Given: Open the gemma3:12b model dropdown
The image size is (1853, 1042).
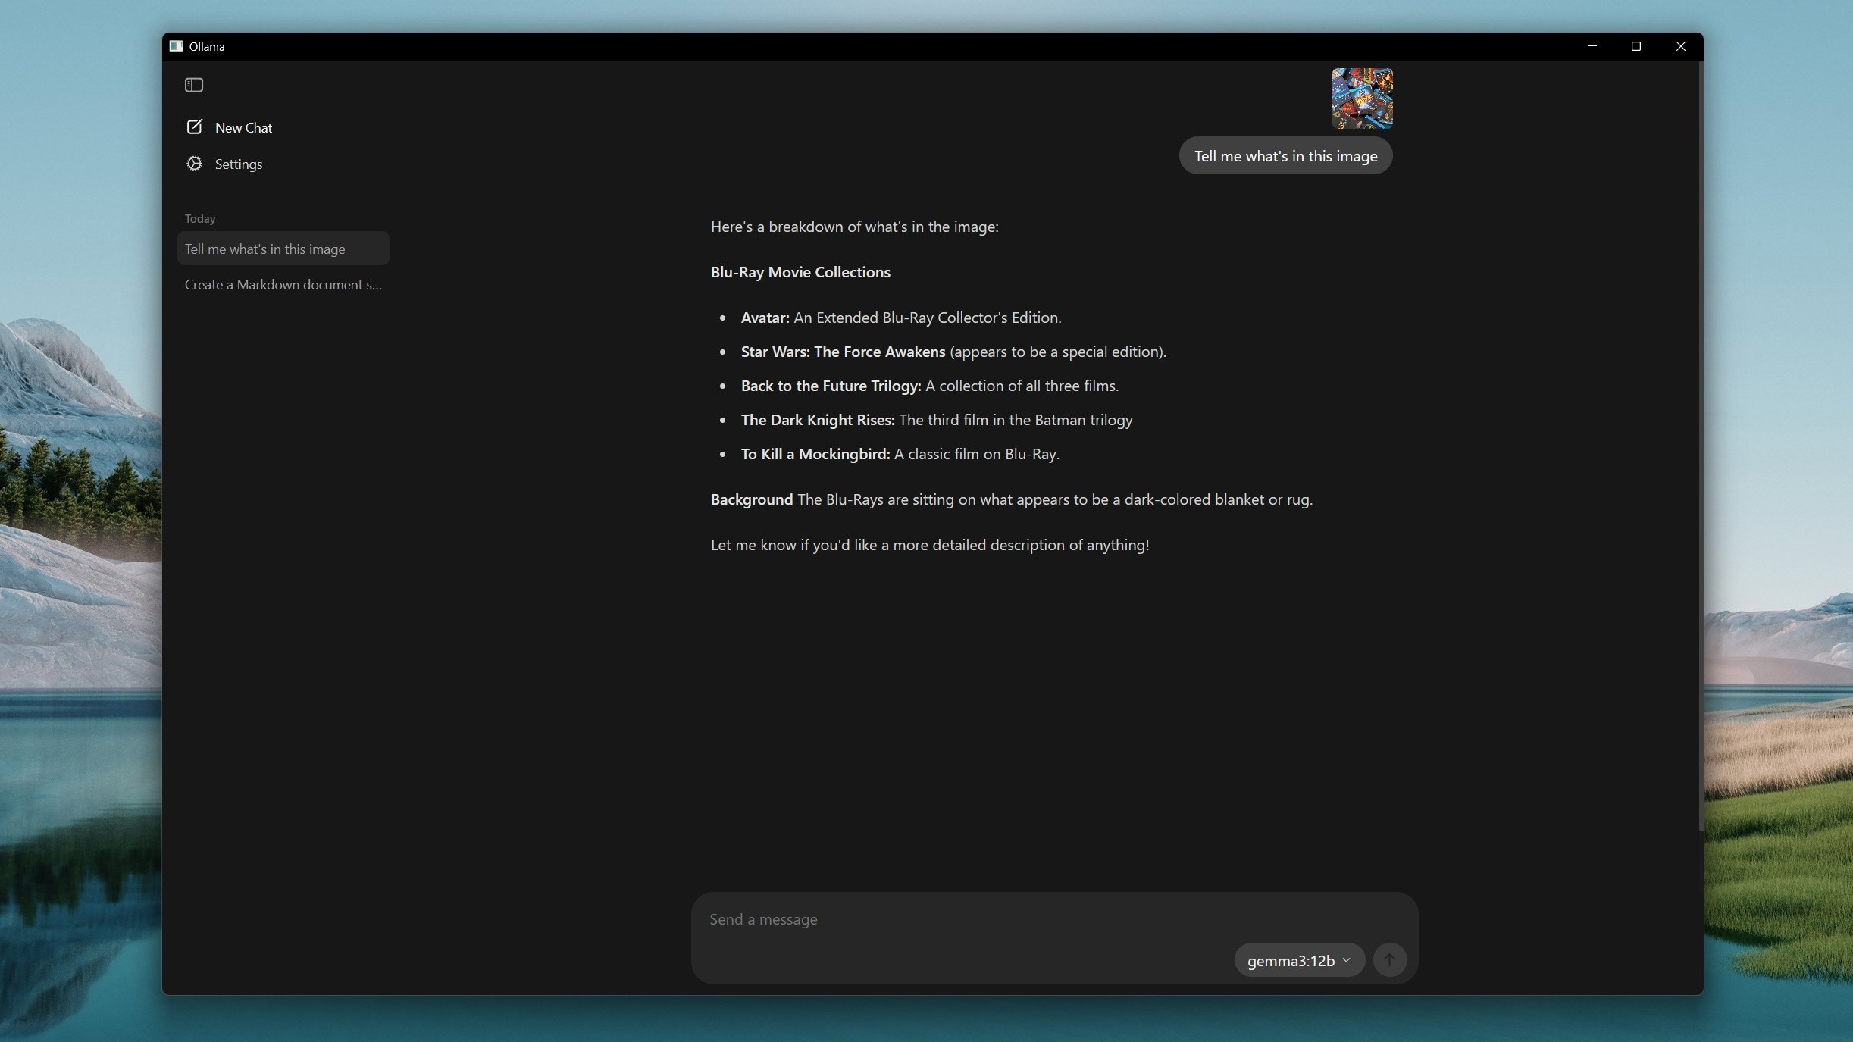Looking at the screenshot, I should tap(1299, 960).
